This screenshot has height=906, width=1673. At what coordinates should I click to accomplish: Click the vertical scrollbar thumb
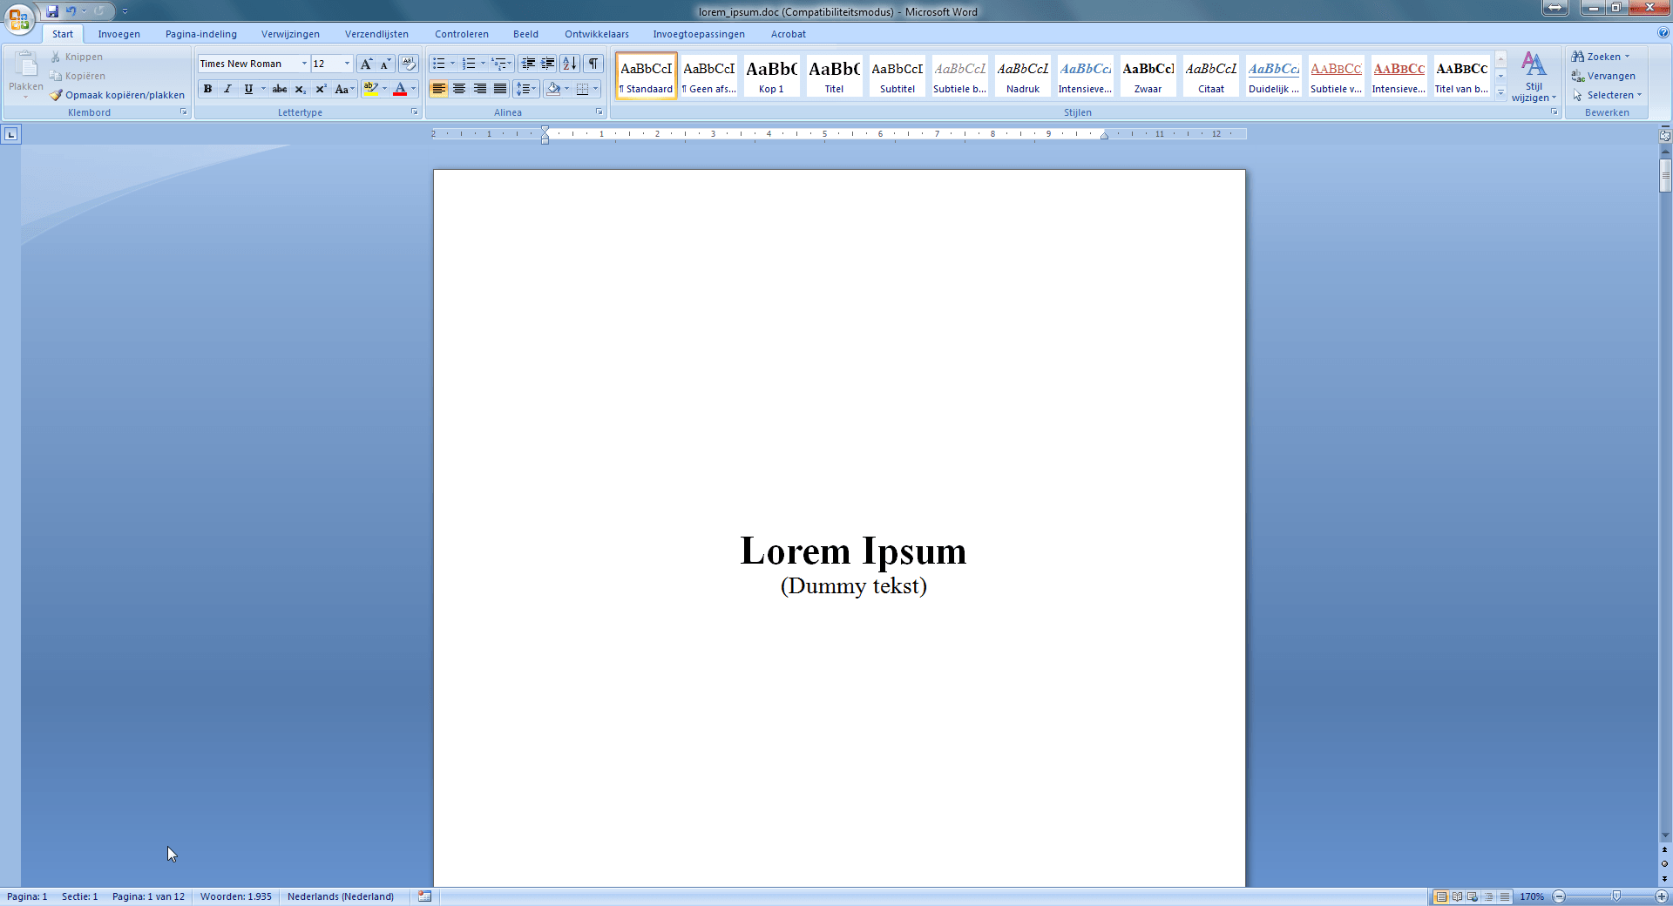point(1665,174)
